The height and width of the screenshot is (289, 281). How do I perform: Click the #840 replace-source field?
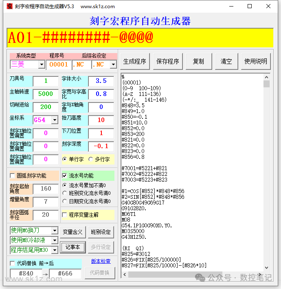[26, 274]
